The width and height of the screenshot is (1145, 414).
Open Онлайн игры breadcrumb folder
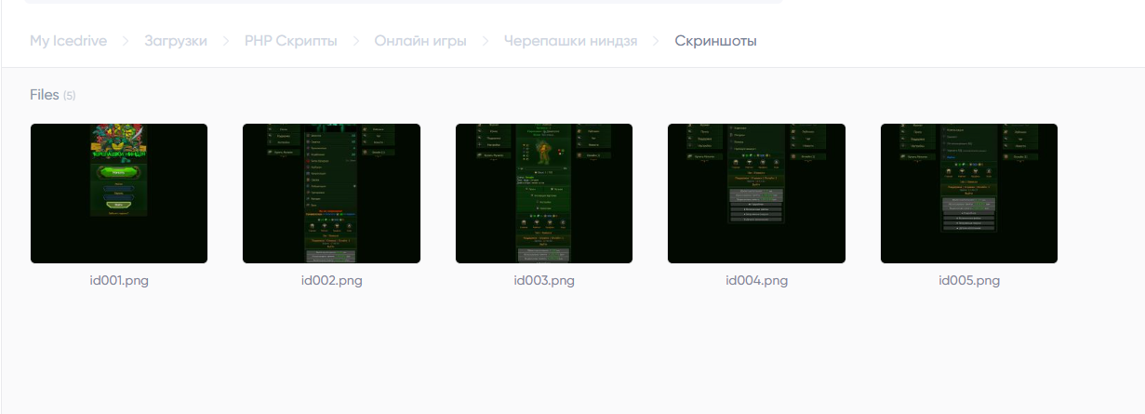tap(420, 41)
